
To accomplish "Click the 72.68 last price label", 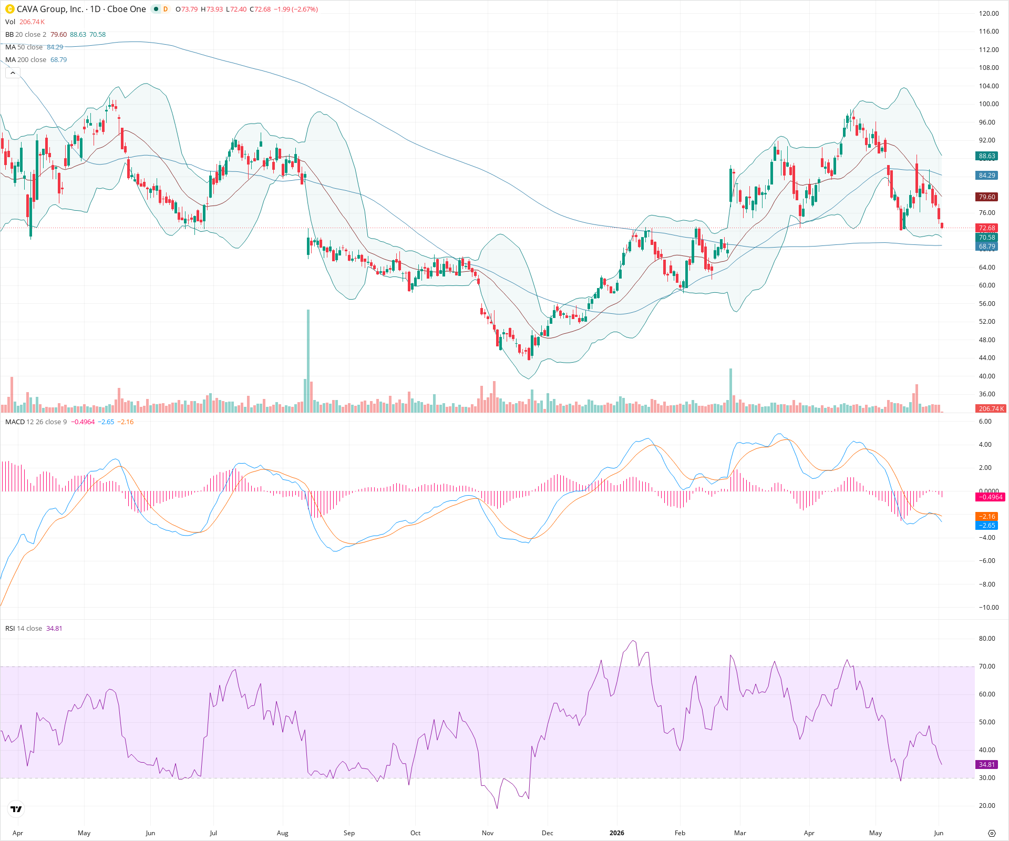I will 987,228.
